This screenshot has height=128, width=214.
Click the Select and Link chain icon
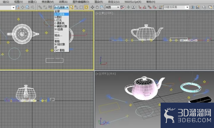pyautogui.click(x=40, y=7)
